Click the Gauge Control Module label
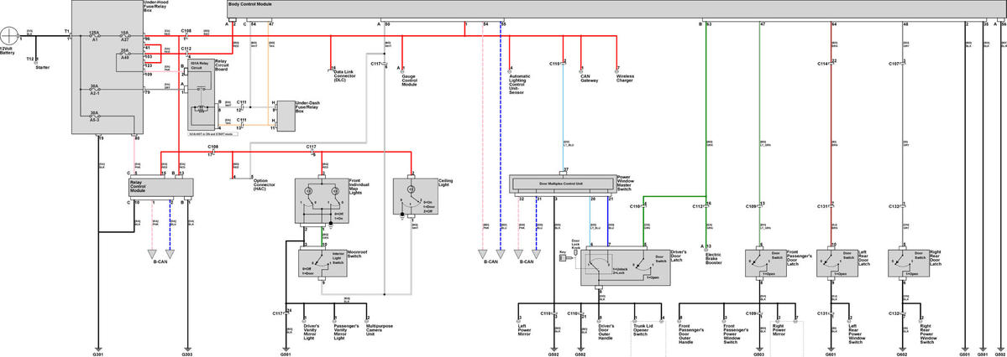This screenshot has height=357, width=1007. pyautogui.click(x=411, y=80)
